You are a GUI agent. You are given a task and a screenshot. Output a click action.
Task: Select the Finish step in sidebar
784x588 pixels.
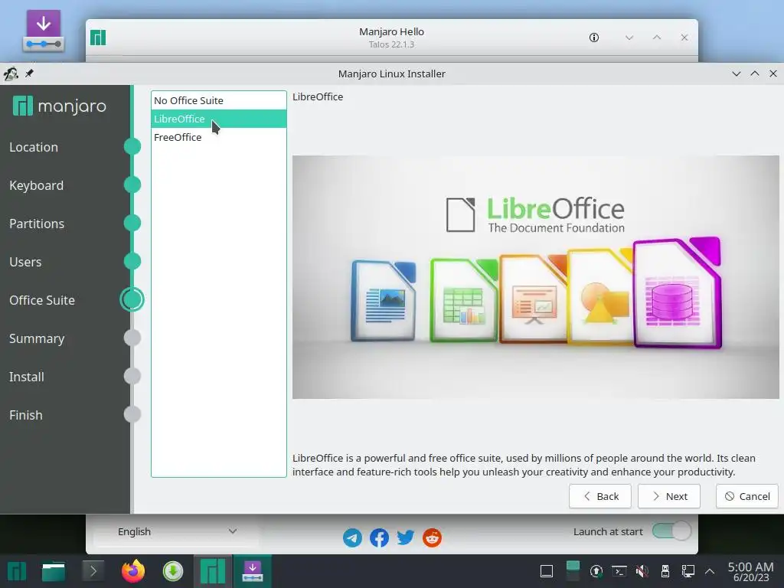25,415
